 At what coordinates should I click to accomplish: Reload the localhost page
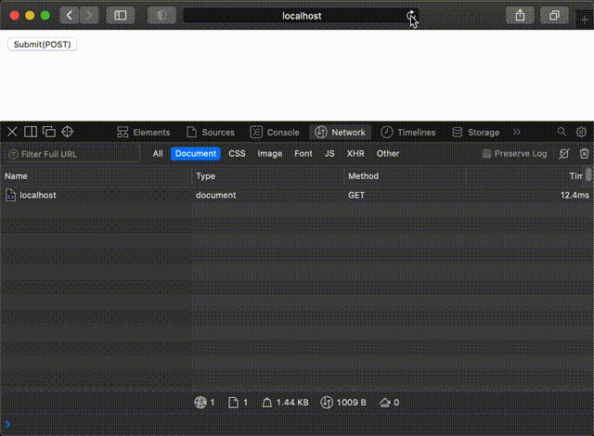410,16
